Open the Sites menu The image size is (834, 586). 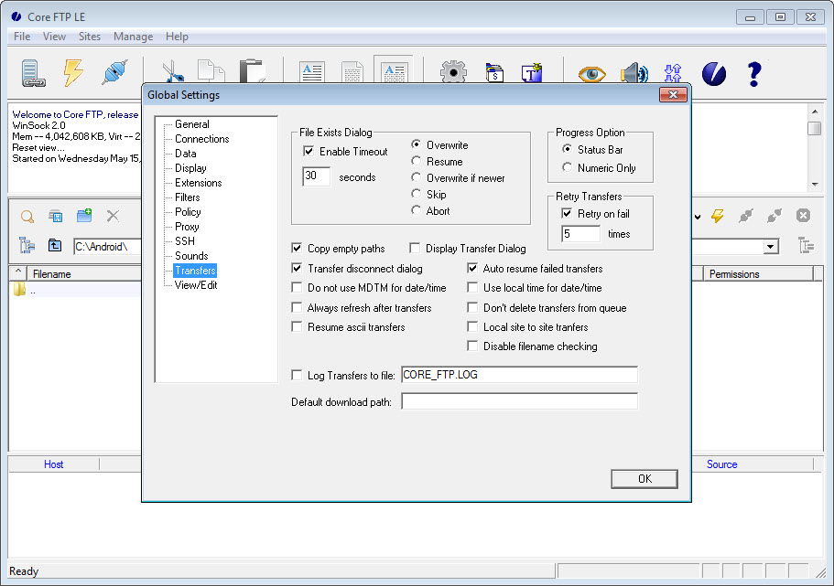(90, 37)
